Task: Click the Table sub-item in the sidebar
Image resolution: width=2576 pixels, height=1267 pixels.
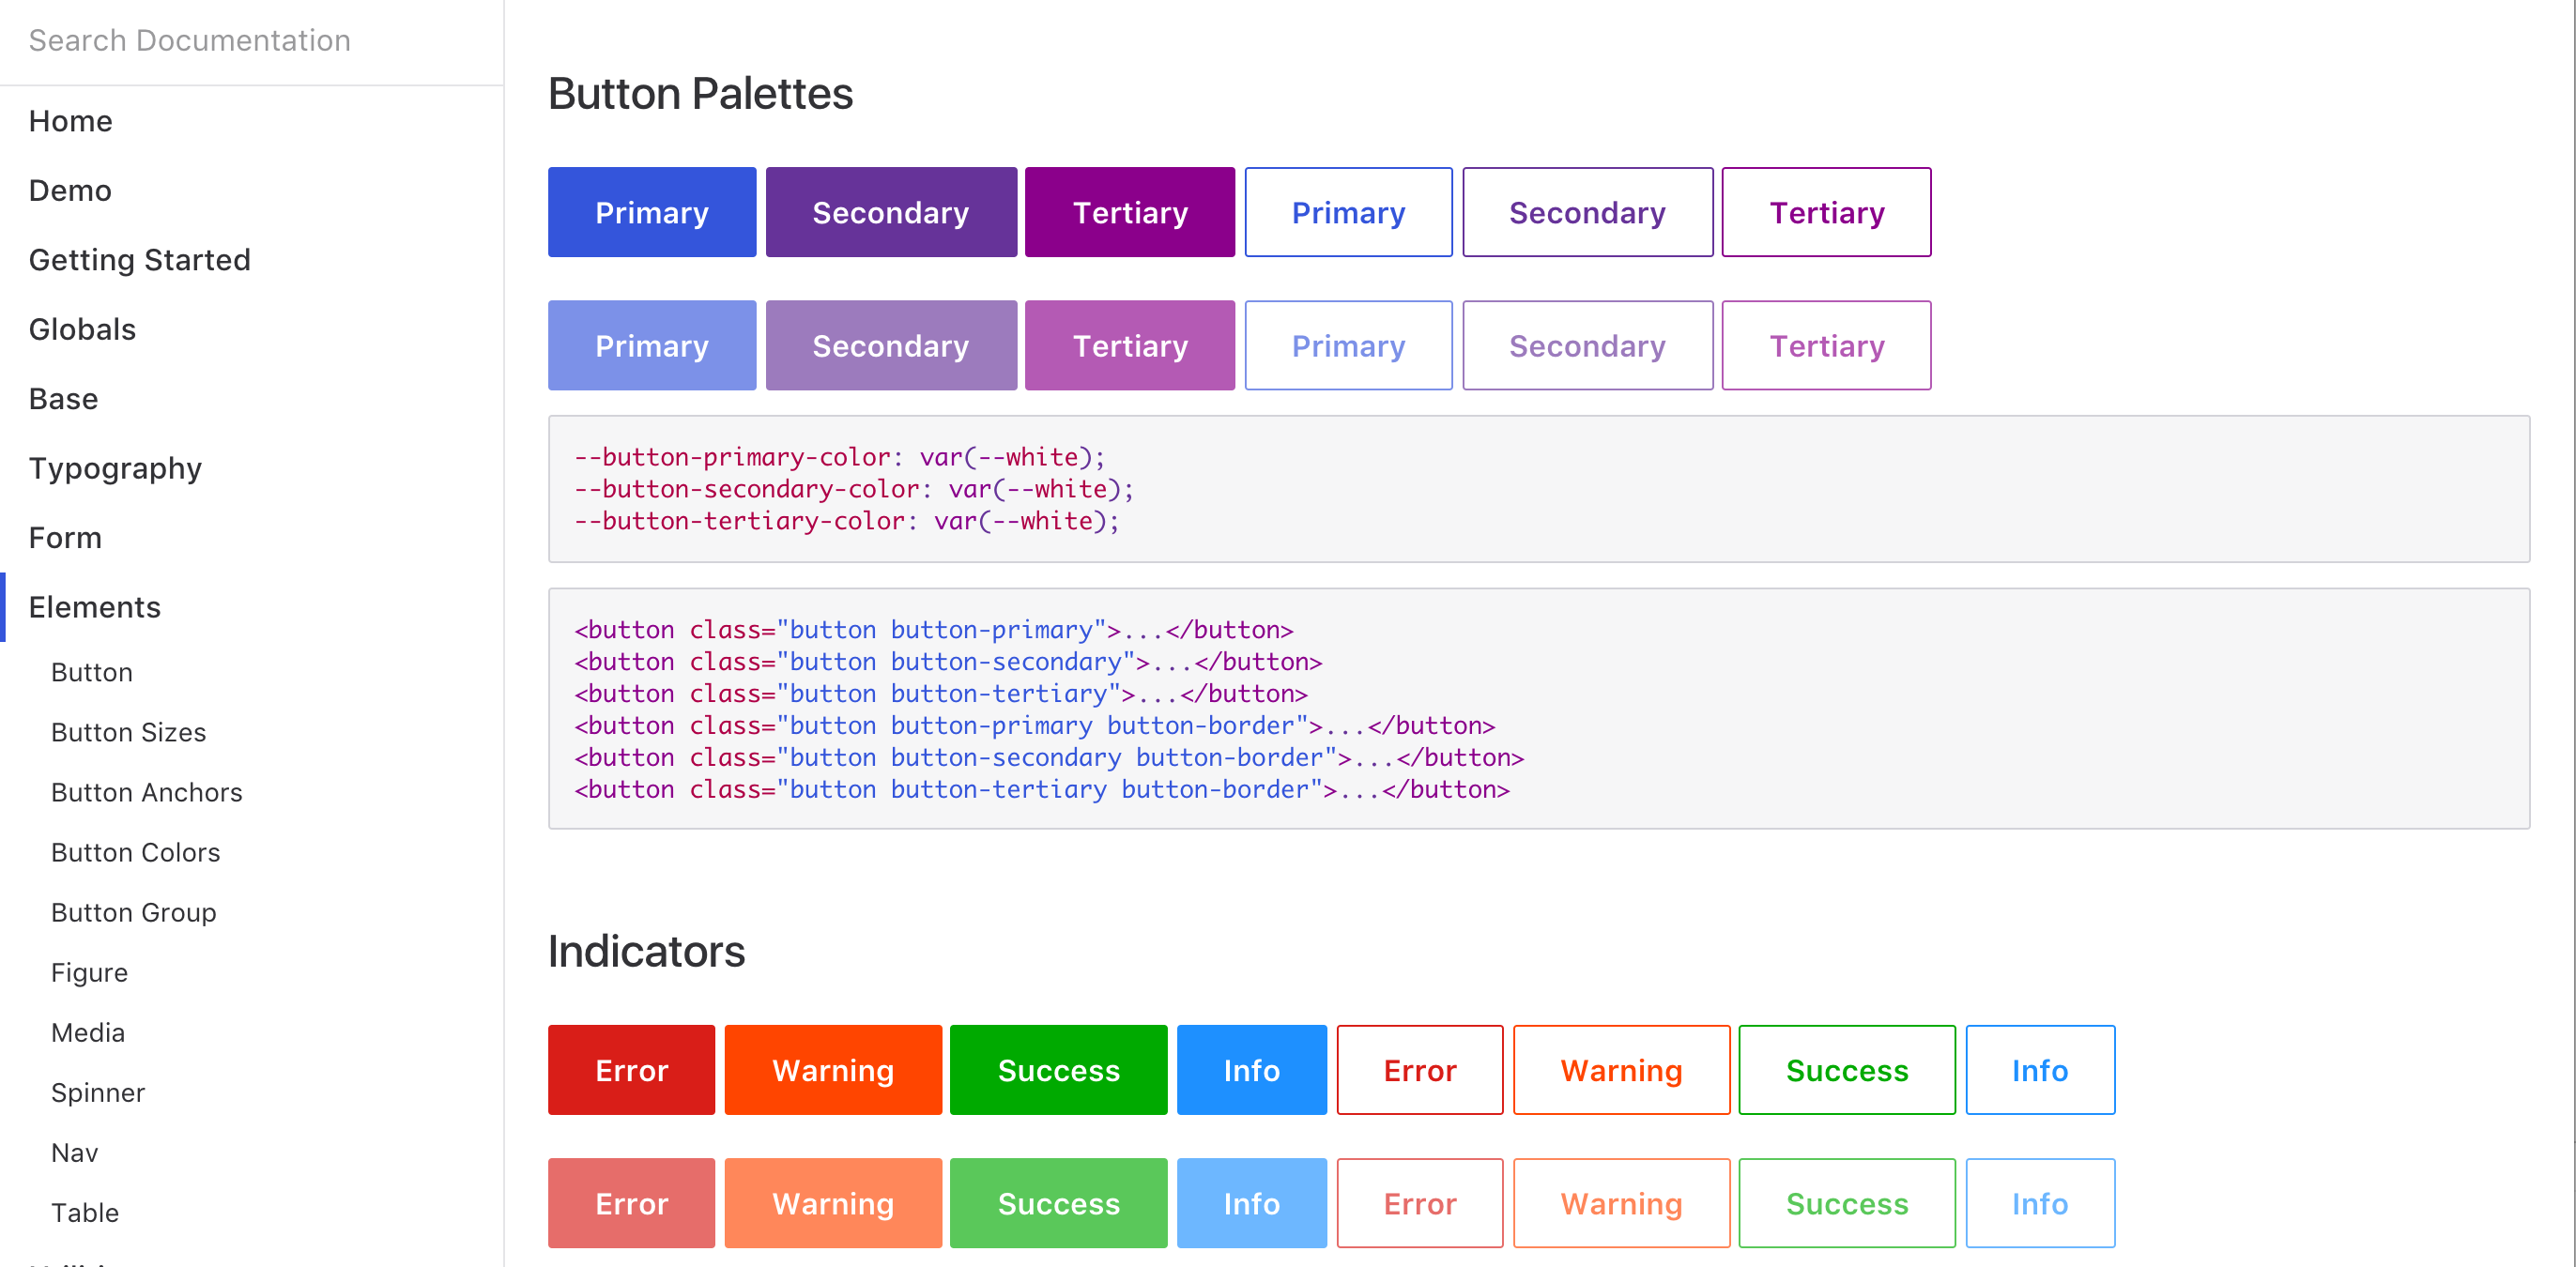Action: (85, 1212)
